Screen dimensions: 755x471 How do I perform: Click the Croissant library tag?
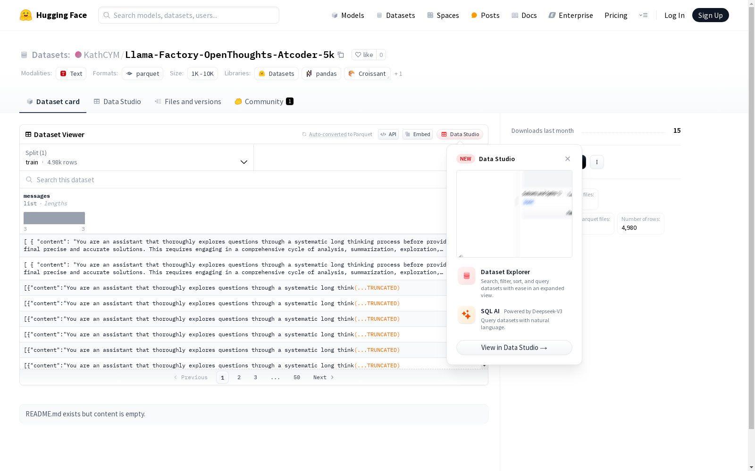[367, 73]
